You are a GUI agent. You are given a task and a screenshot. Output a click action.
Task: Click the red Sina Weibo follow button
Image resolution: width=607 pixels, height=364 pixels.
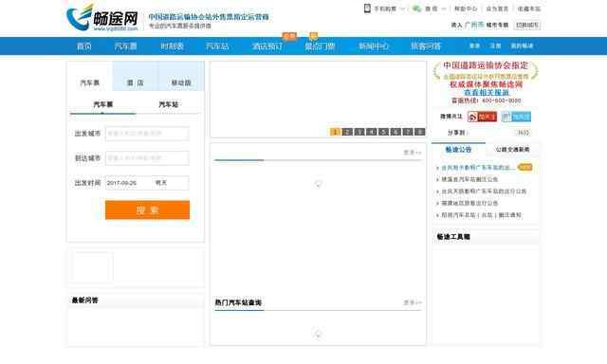pyautogui.click(x=482, y=117)
